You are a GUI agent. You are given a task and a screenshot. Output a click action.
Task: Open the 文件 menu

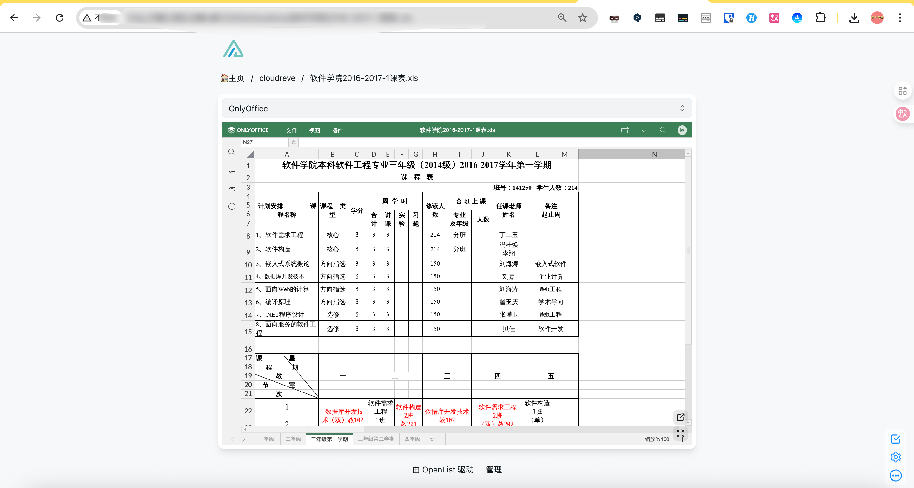click(x=291, y=130)
